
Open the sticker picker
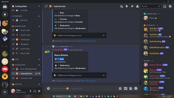131,88
